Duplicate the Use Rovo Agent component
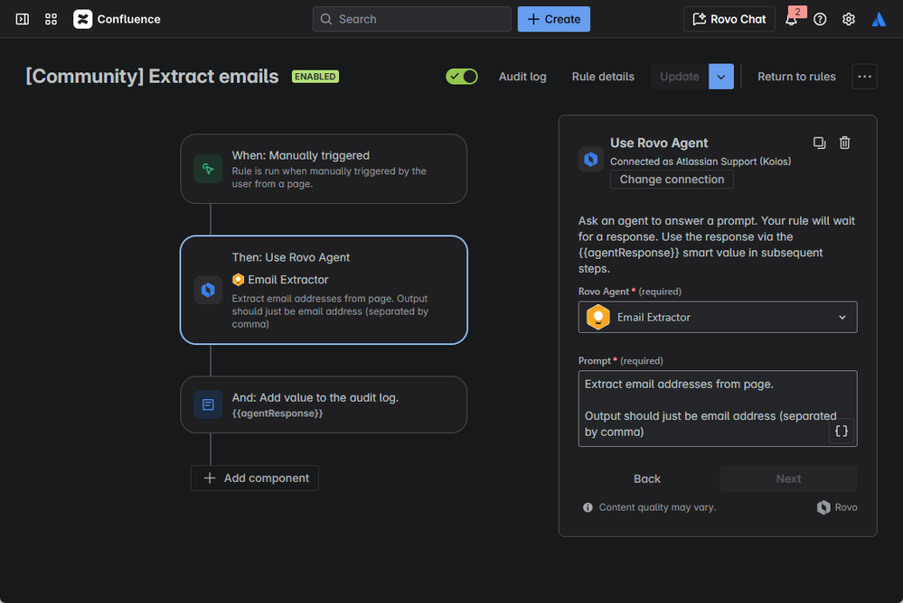 pos(819,143)
